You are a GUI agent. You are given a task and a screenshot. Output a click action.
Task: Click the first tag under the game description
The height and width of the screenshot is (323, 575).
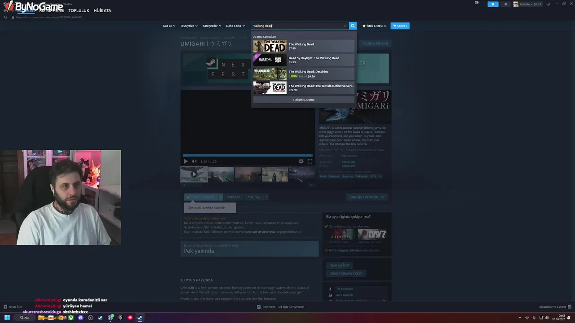[x=323, y=176]
